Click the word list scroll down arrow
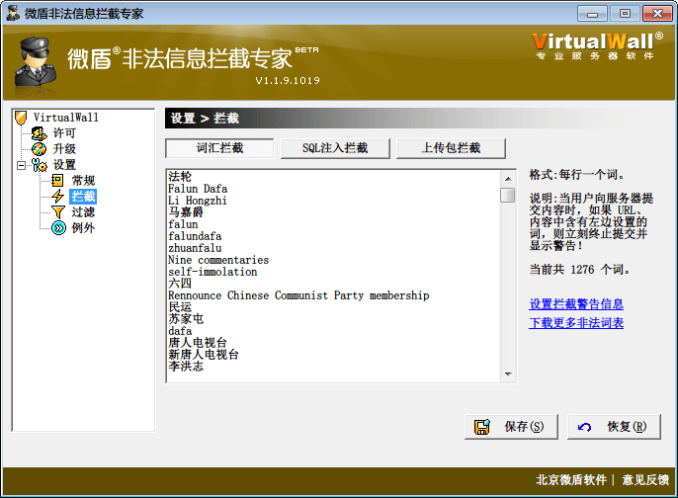Screen dimensions: 678x498 point(508,373)
